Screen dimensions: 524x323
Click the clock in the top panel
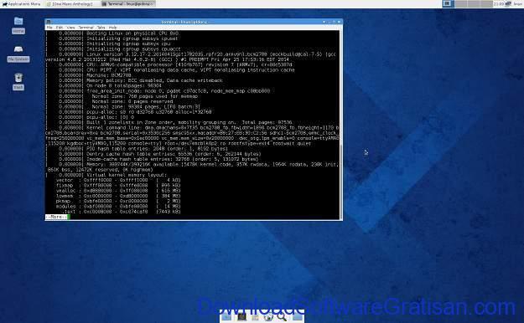[x=499, y=3]
